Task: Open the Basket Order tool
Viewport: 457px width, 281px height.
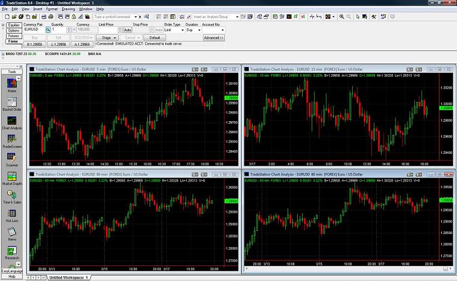Action: 12,104
